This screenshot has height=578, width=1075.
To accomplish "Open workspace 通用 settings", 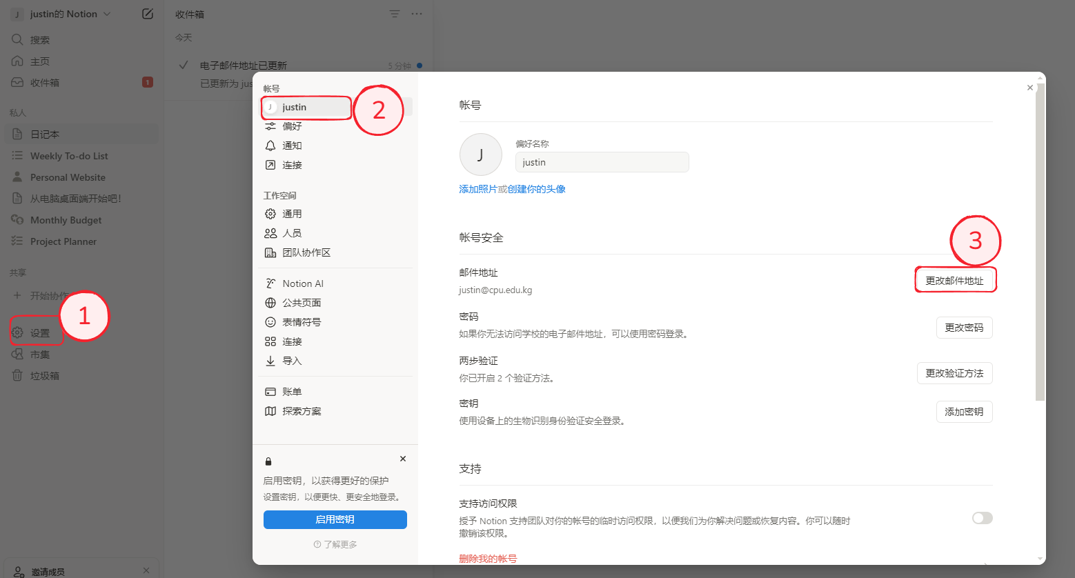I will (337, 214).
